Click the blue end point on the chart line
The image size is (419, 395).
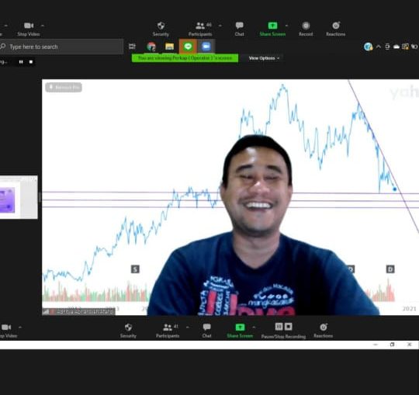click(395, 189)
